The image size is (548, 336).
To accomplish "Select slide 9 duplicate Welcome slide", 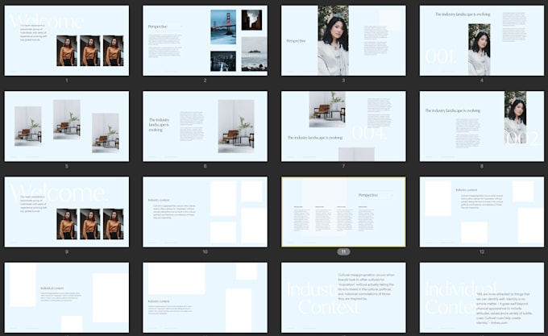I will [x=67, y=212].
